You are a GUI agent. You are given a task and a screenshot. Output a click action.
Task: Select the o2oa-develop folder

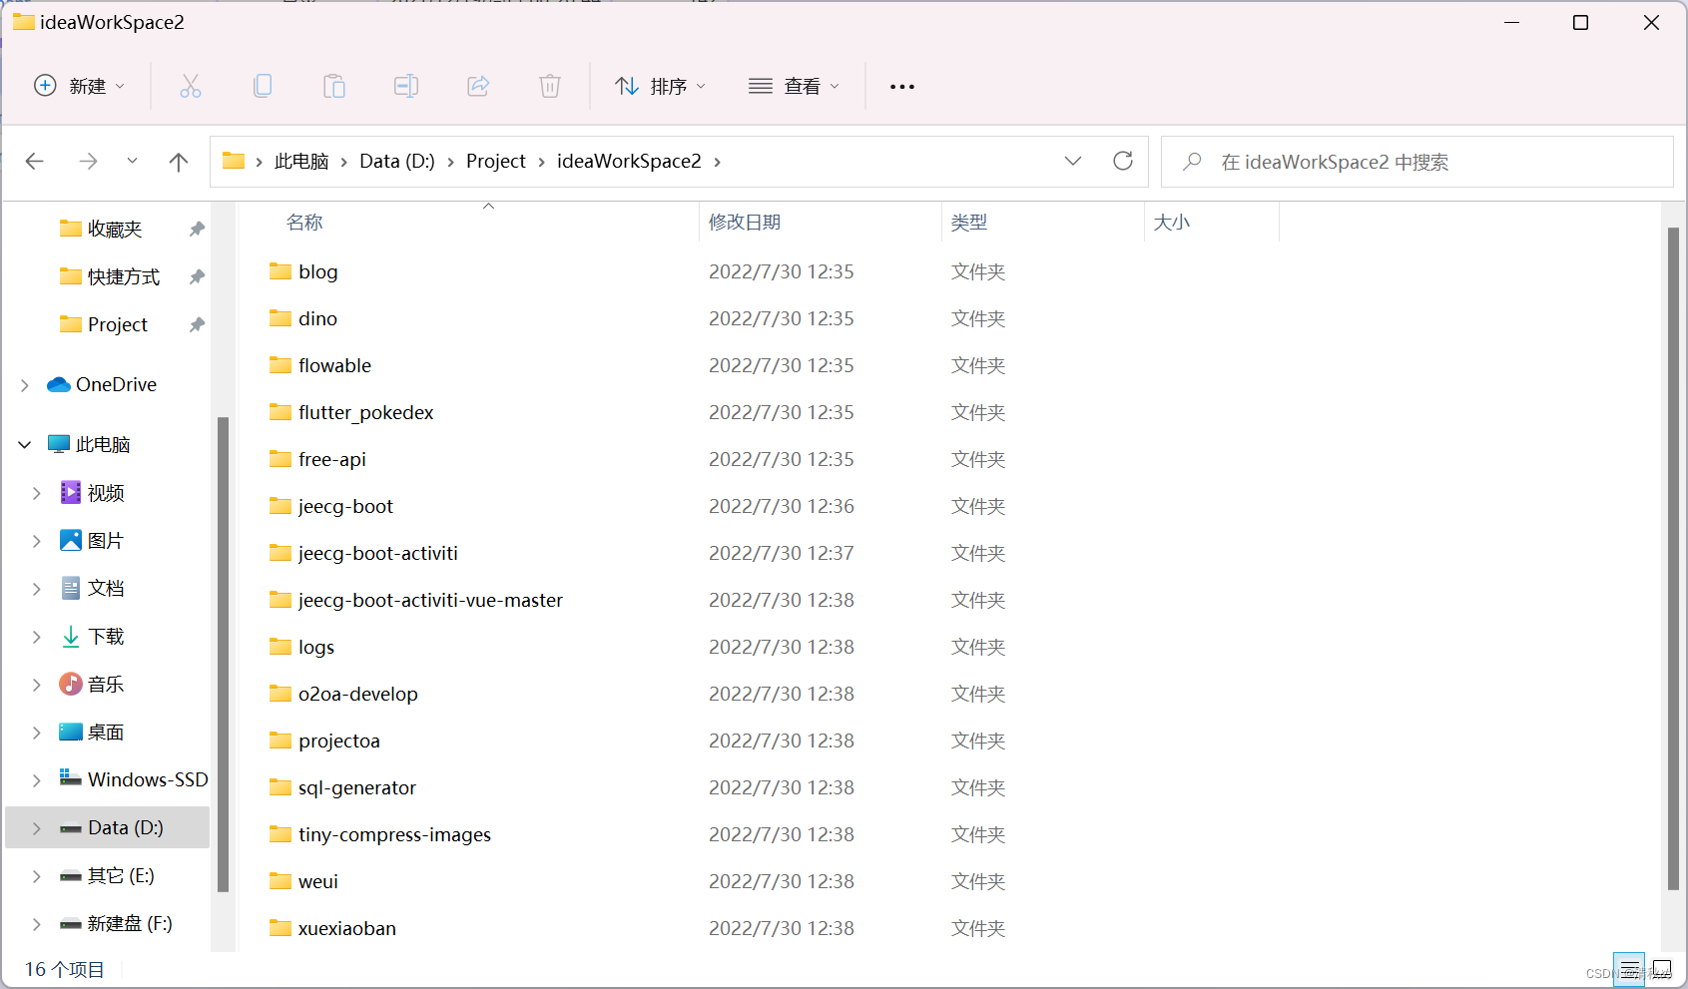pyautogui.click(x=357, y=694)
